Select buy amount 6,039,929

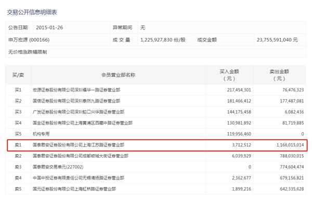tap(241, 156)
